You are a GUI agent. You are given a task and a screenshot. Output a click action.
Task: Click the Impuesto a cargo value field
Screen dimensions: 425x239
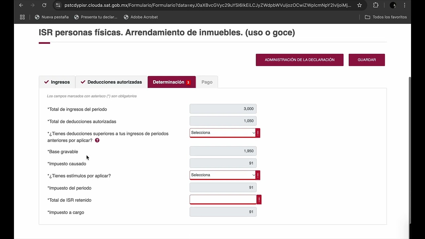coord(223,212)
